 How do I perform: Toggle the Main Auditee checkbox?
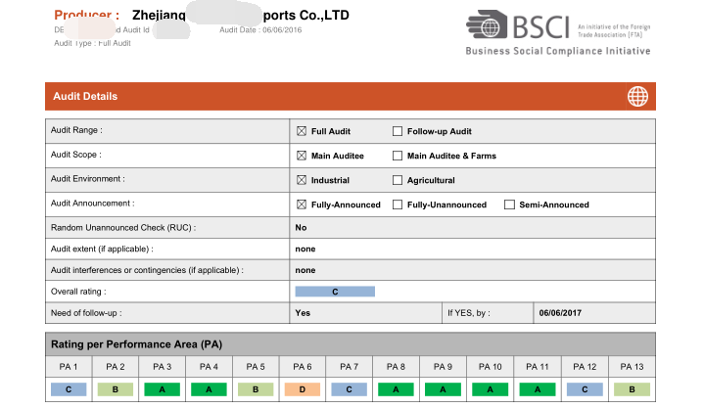pos(302,156)
